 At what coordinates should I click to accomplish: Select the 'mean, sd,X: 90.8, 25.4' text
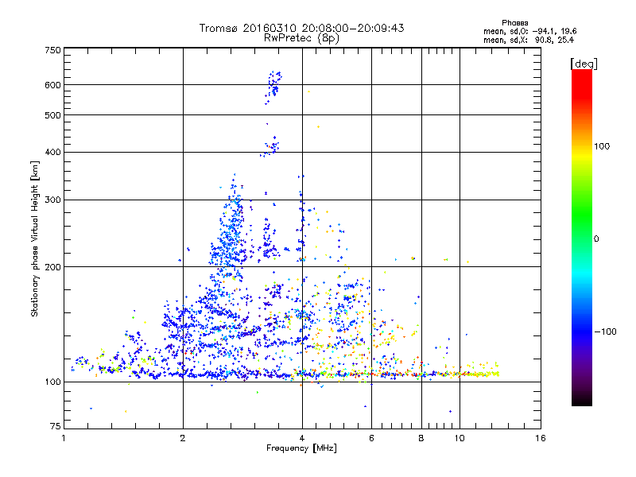[x=529, y=40]
